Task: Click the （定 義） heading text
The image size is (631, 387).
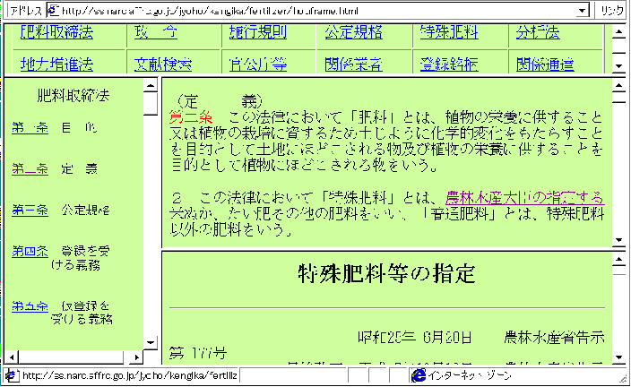Action: click(220, 101)
